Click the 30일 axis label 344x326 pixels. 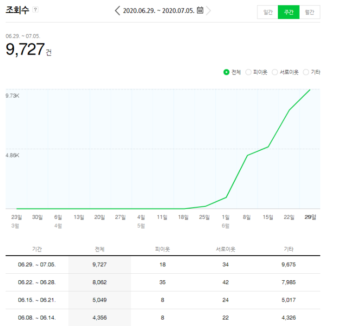(38, 217)
